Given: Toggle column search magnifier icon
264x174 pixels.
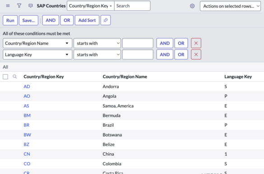Looking at the screenshot, I should click(15, 77).
